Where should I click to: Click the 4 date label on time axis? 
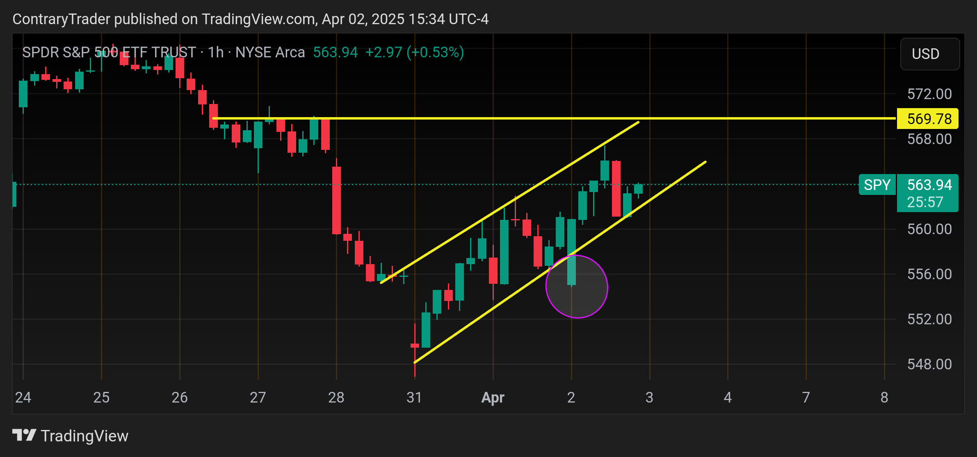pos(728,398)
